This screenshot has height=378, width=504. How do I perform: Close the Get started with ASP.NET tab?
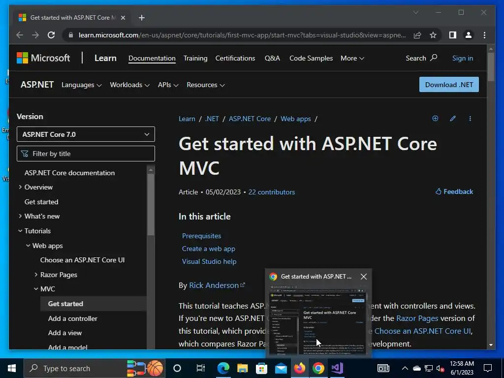(x=123, y=18)
